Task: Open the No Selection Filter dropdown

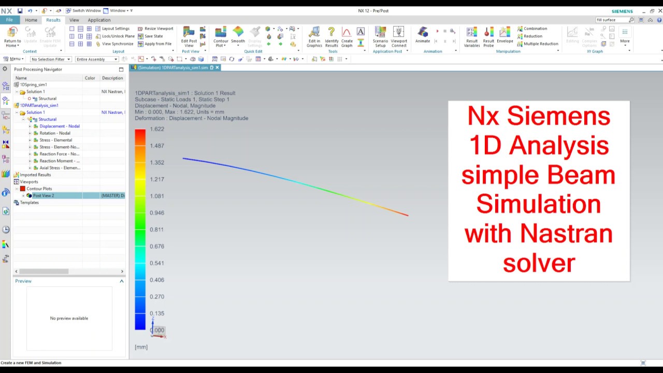Action: [50, 59]
